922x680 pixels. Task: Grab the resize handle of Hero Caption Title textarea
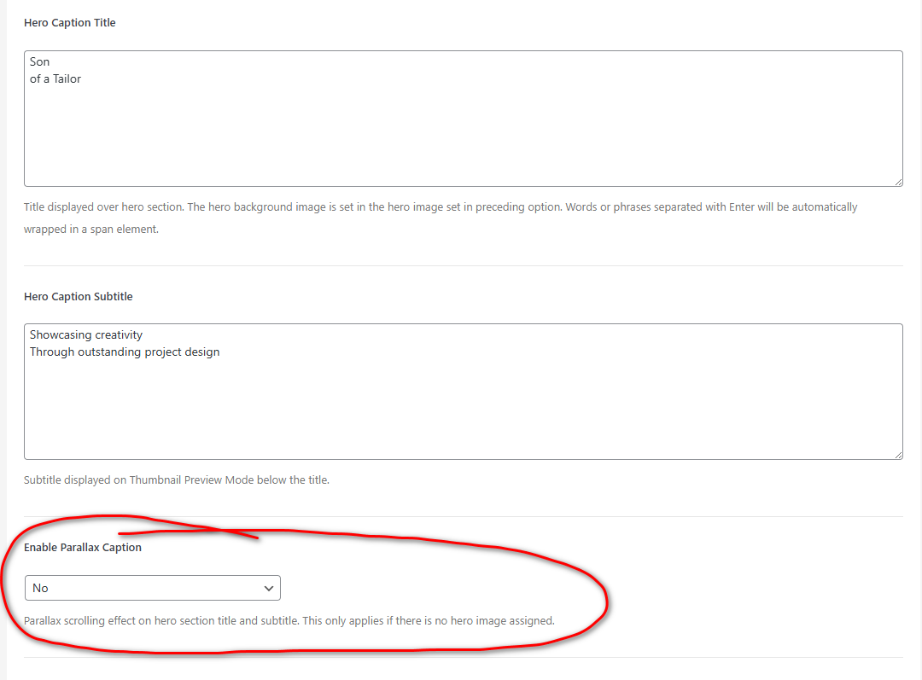897,181
